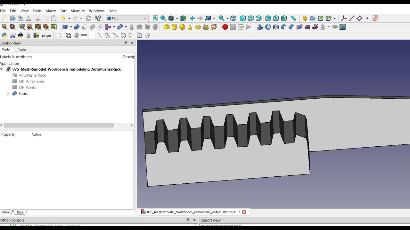Close the 075_MeshRemodel document tab
This screenshot has width=410, height=230.
[244, 212]
